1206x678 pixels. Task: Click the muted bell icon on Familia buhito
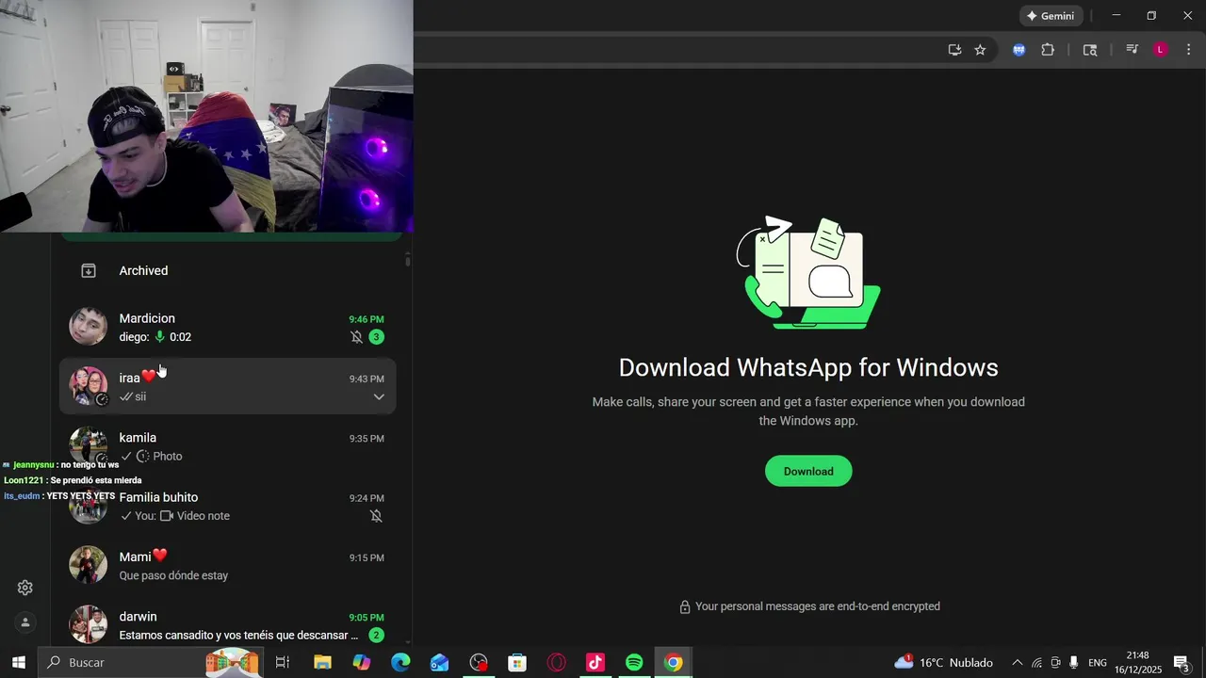[x=376, y=516]
